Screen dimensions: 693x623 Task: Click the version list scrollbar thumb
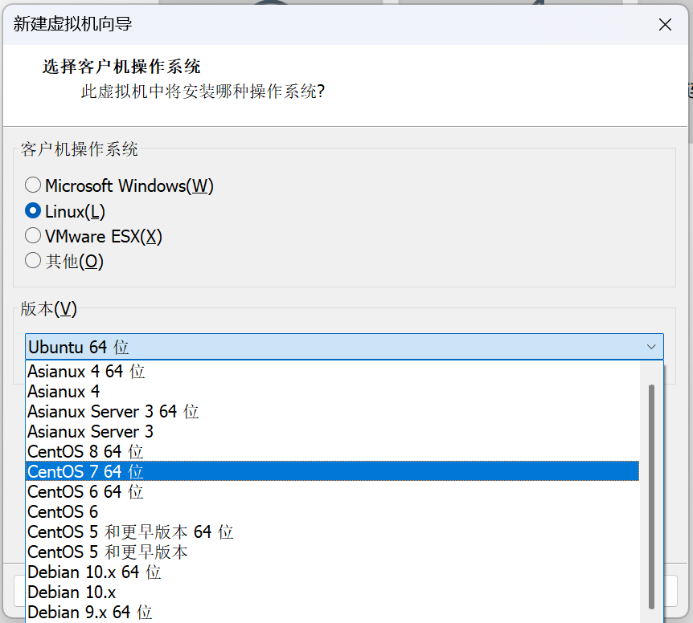click(651, 496)
